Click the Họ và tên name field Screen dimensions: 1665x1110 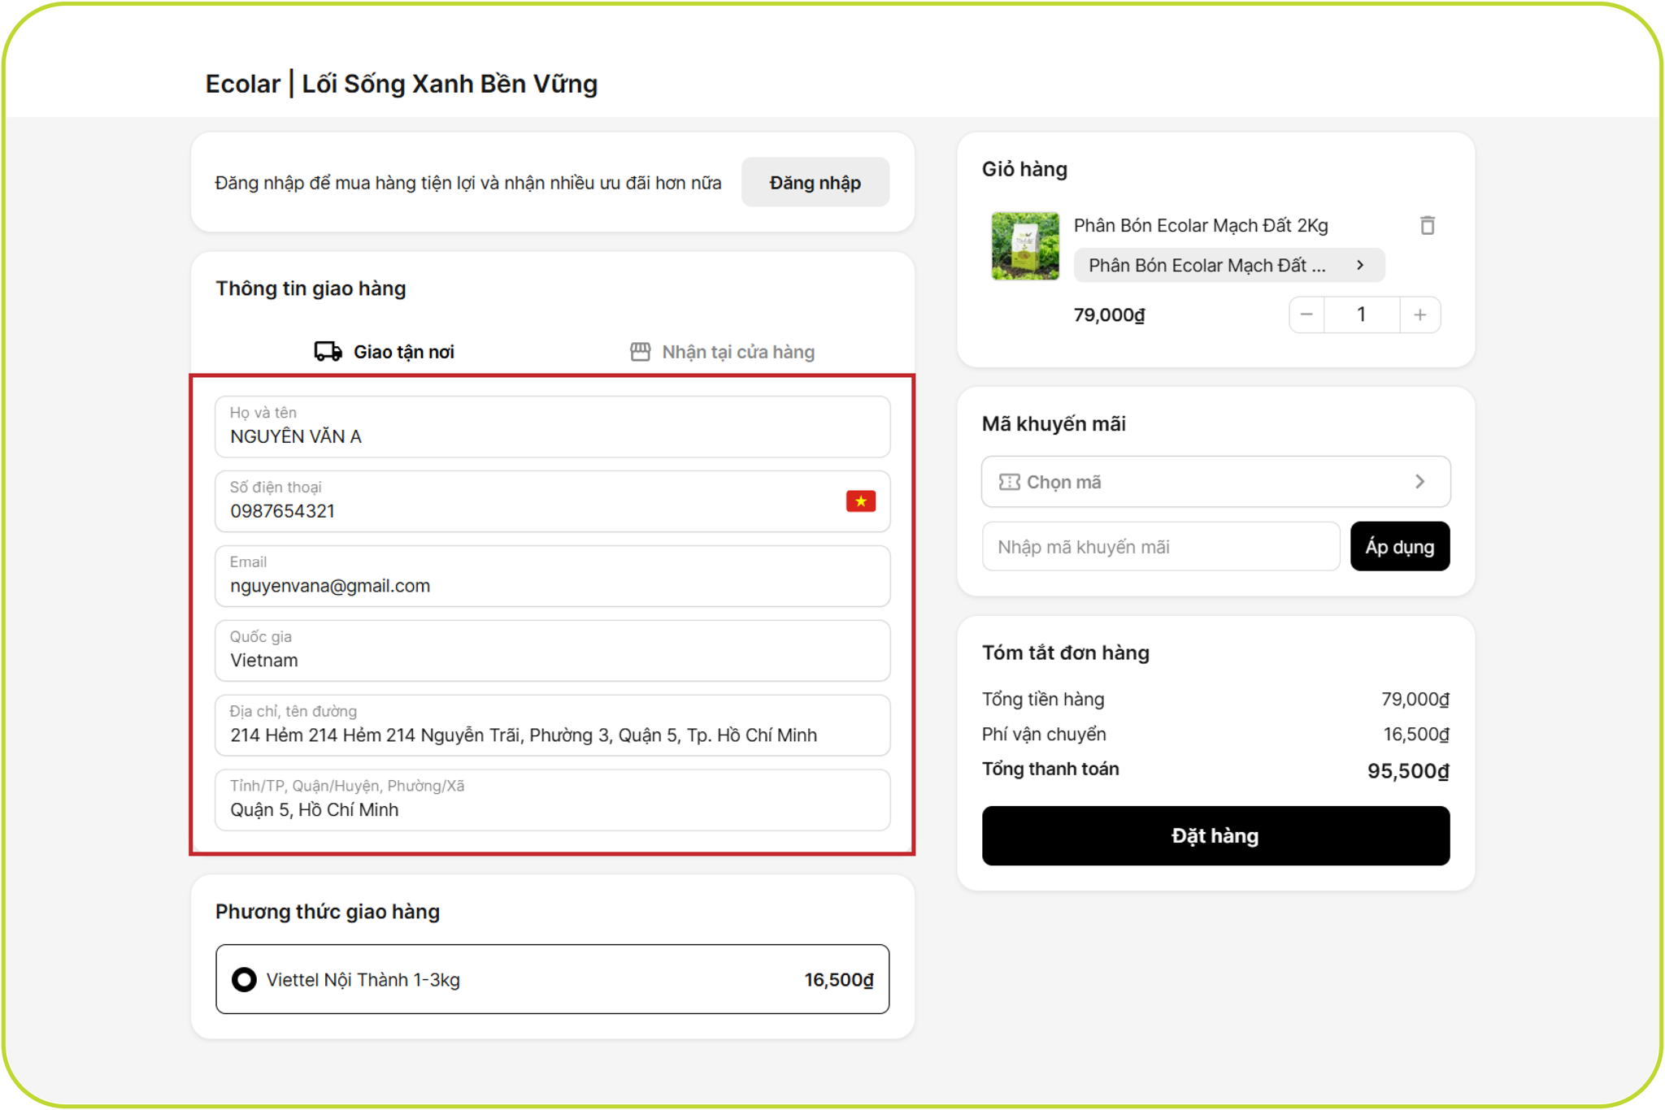click(552, 427)
